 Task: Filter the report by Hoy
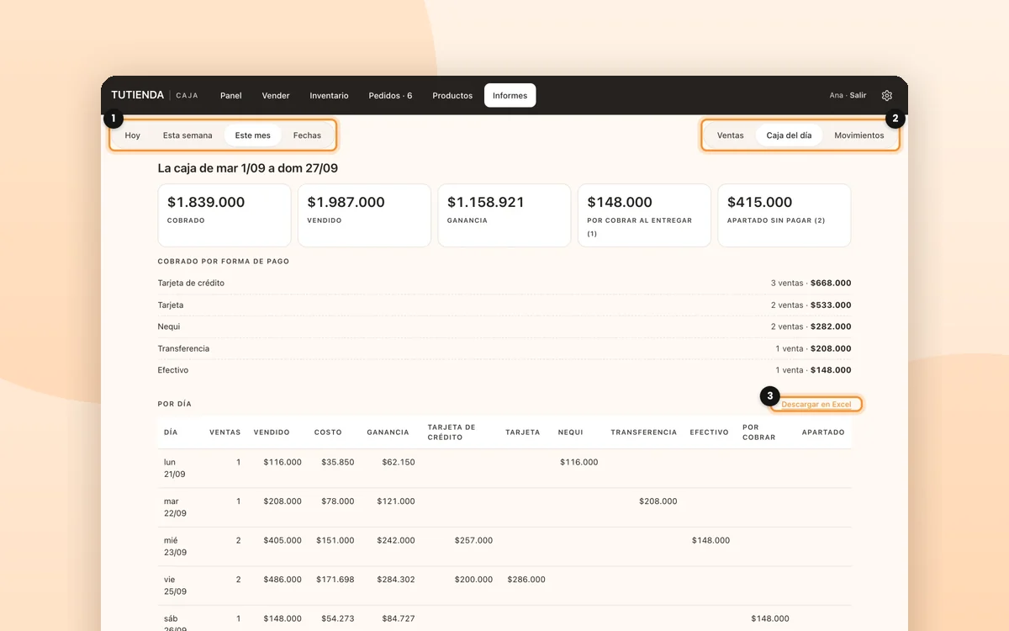[133, 135]
